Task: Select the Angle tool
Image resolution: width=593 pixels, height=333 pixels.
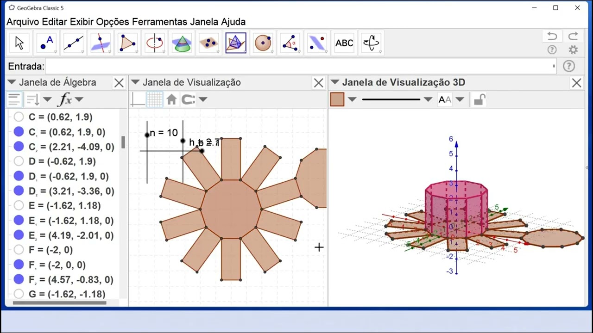Action: 290,43
